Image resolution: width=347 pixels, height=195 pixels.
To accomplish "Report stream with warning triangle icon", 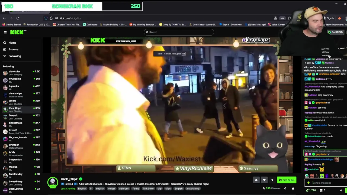I will [293, 188].
